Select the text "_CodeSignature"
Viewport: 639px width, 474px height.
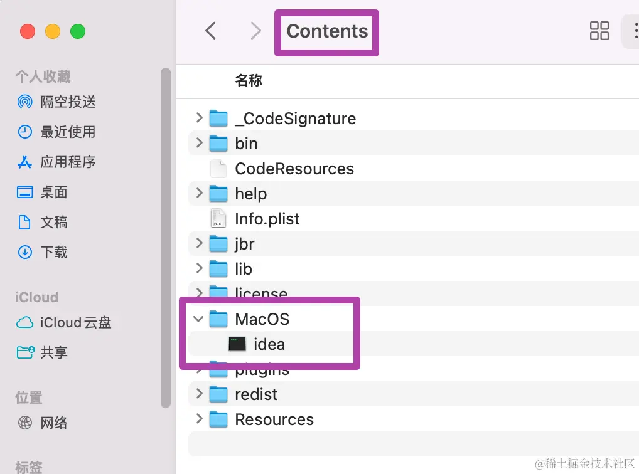click(x=296, y=118)
